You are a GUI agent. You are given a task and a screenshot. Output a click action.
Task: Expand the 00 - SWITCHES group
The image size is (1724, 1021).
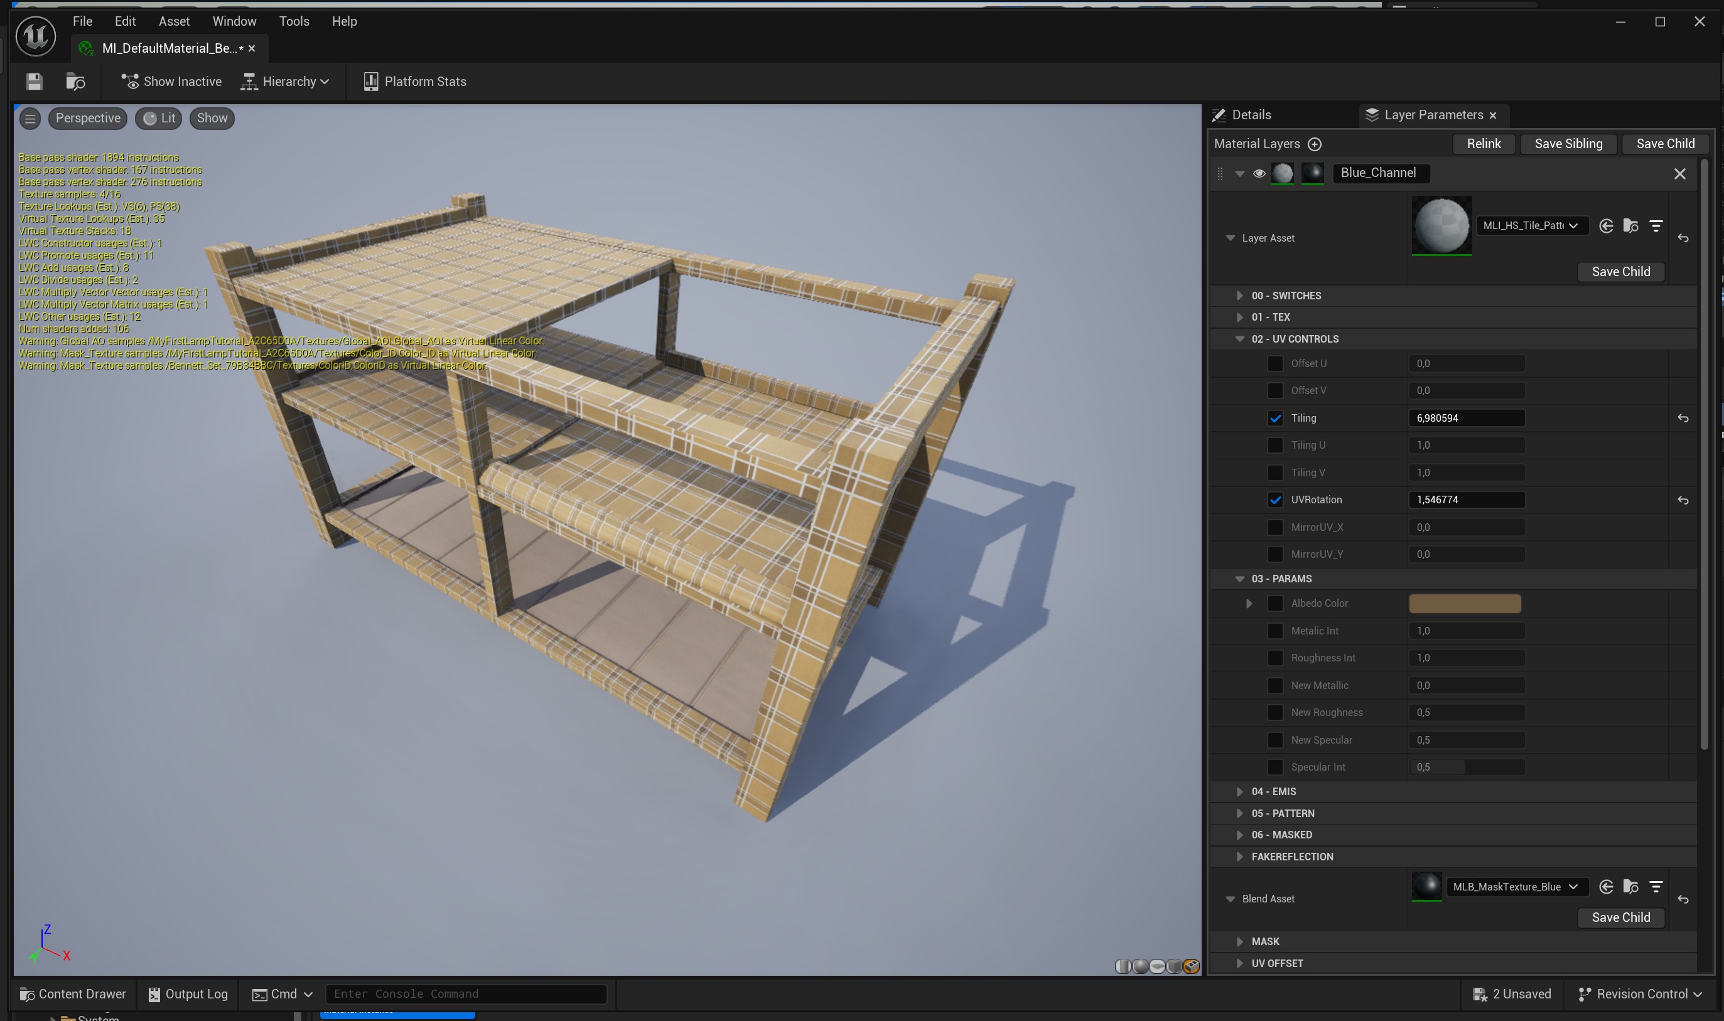pos(1239,296)
